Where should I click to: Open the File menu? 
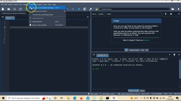(x=2, y=4)
